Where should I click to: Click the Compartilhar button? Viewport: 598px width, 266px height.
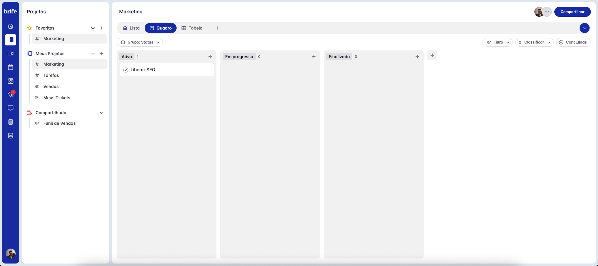point(572,12)
